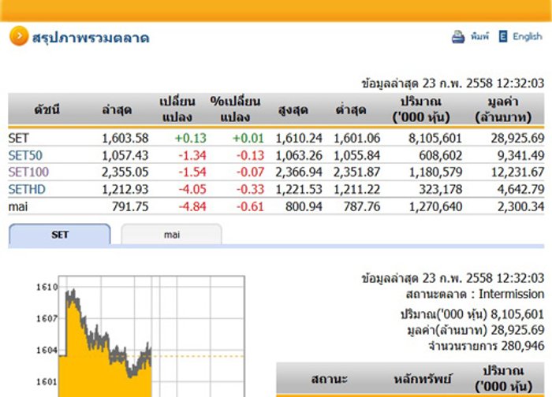Select the mai tab

171,234
